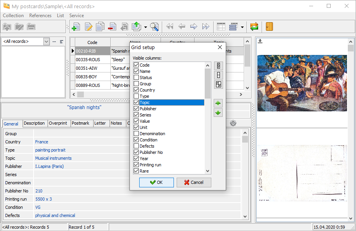This screenshot has height=231, width=356.
Task: Click the uncheck all columns icon in Grid setup
Action: coord(218,75)
